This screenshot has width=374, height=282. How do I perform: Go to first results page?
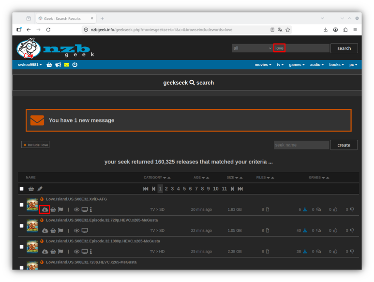coord(146,189)
